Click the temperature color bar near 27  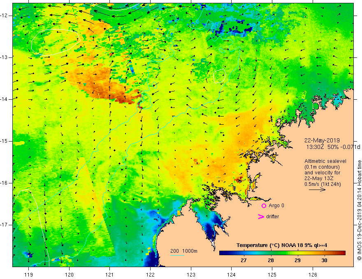tap(244, 253)
